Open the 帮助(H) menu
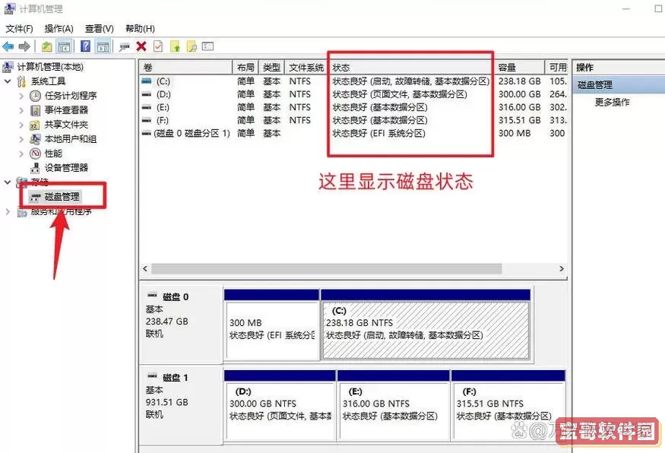The width and height of the screenshot is (665, 453). (x=140, y=28)
